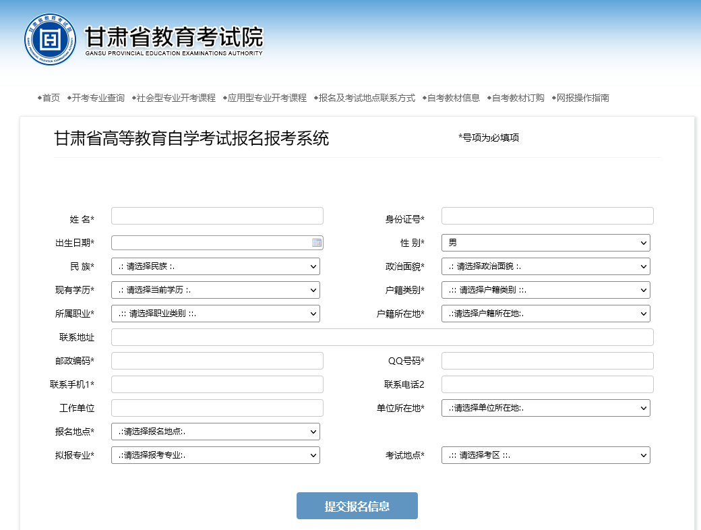
Task: Open the 请选择考区 dropdown
Action: tap(546, 455)
